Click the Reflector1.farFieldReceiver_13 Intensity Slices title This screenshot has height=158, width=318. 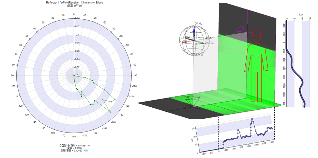click(74, 3)
